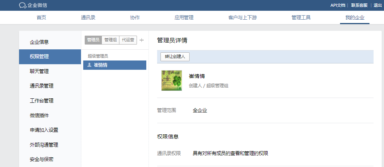The width and height of the screenshot is (384, 167).
Task: Click the user icon beside 崔情情
Action: coord(89,65)
